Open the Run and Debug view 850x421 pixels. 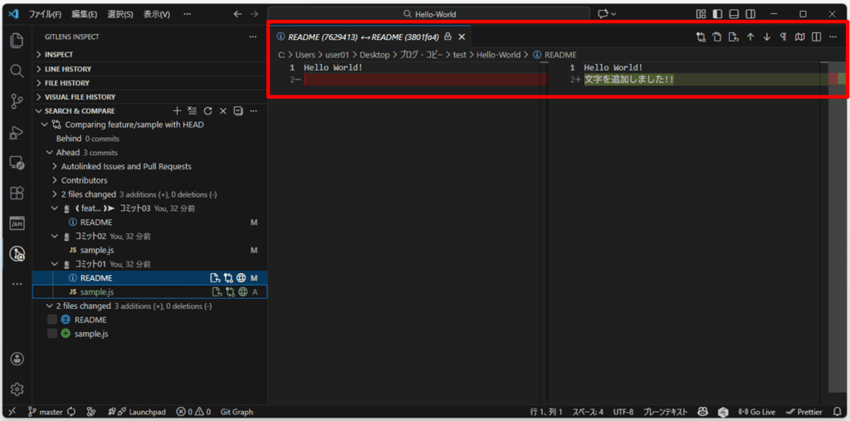(17, 132)
